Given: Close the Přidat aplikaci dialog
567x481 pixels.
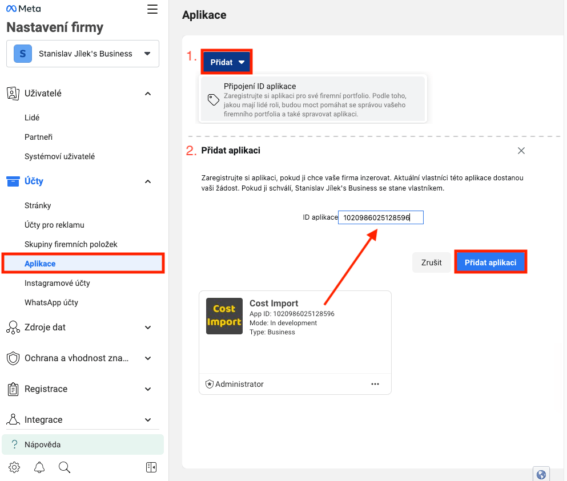Looking at the screenshot, I should (x=521, y=151).
